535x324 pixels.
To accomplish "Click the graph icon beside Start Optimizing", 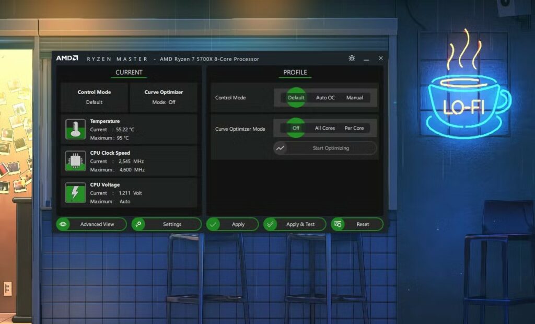I will coord(280,148).
